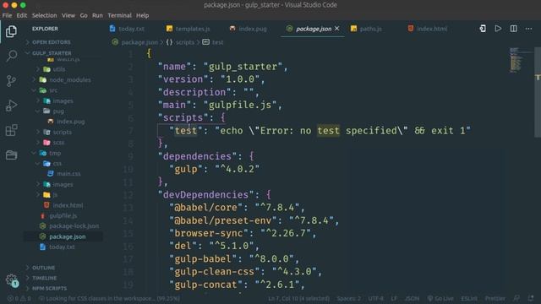Expand the Open Editors section
Screen dimensions: 541x304
tap(51, 42)
